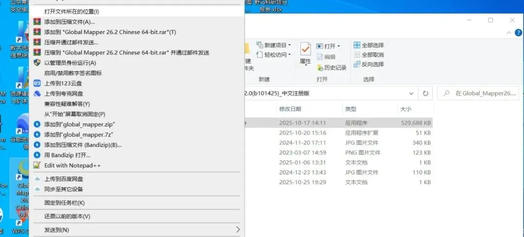The width and height of the screenshot is (524, 237).
Task: Click WinRAR icon beside 添加到压缩文件(A)...
Action: coord(37,22)
